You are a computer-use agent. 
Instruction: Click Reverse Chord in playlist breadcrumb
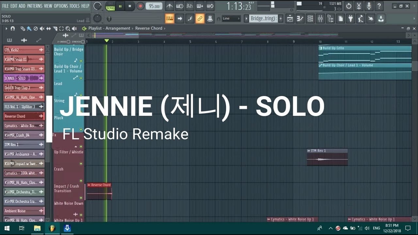tap(149, 28)
